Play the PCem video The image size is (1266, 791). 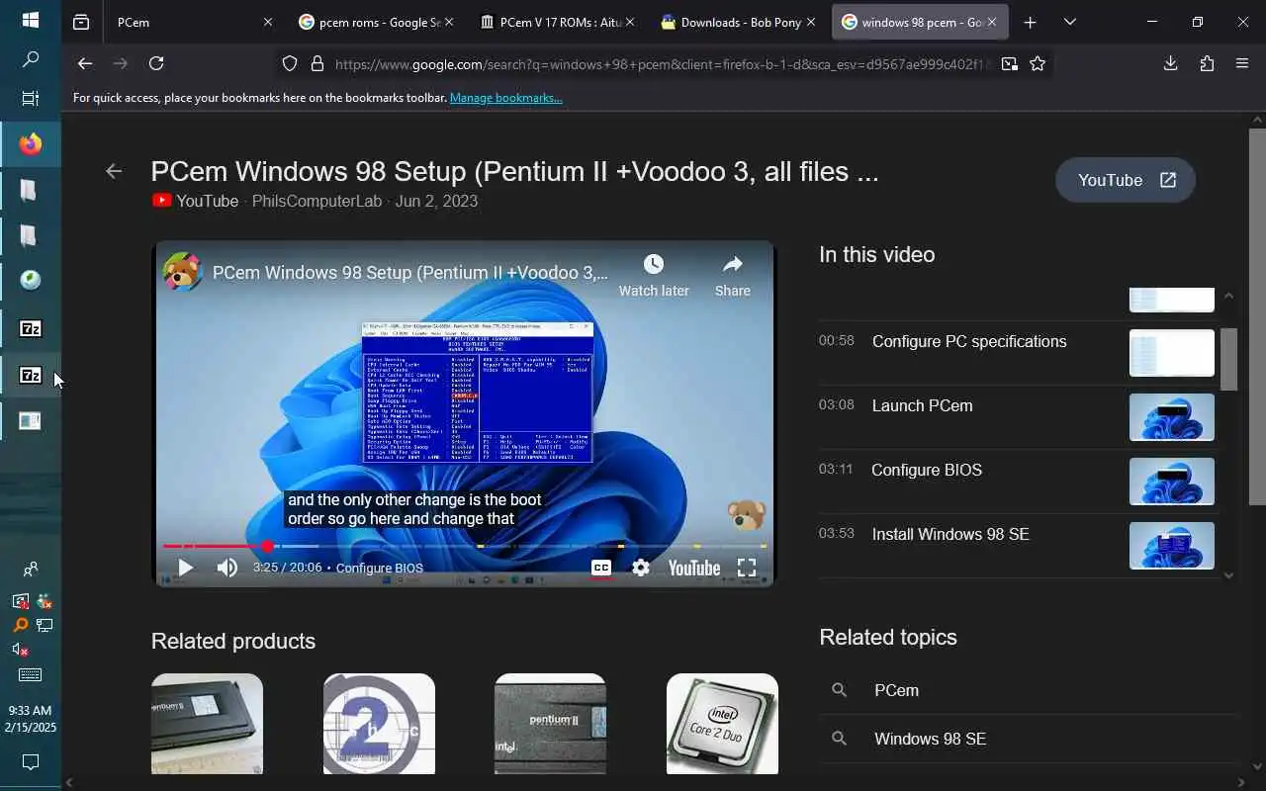[185, 568]
